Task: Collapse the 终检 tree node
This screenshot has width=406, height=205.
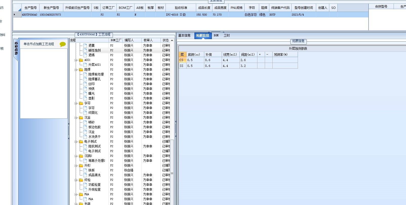Action: tap(76, 180)
